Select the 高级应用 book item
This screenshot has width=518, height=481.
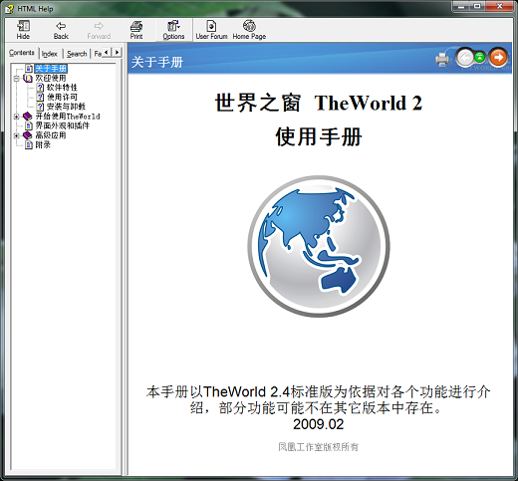51,135
